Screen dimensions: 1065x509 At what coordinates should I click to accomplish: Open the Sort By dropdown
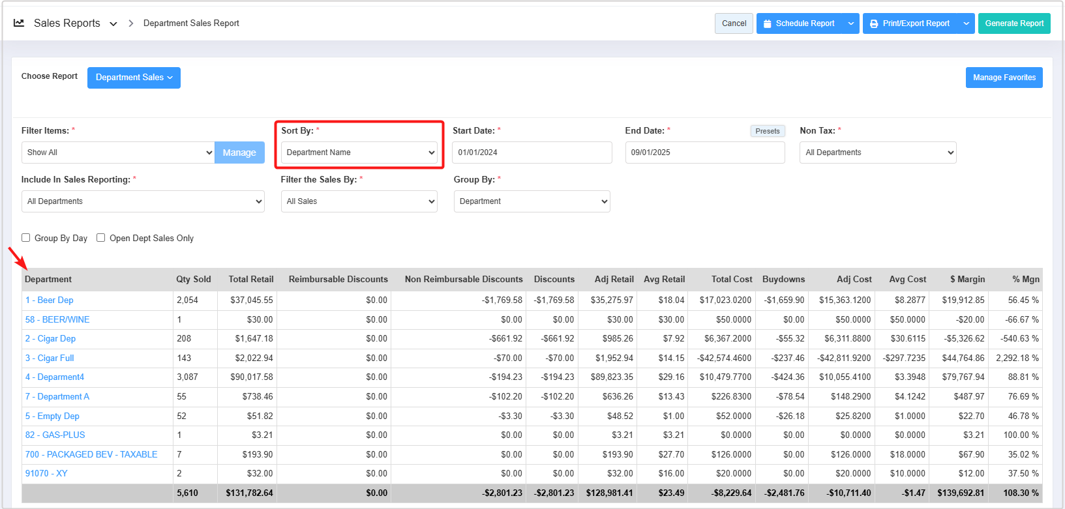359,153
